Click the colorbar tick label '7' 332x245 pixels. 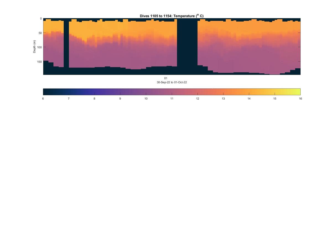click(x=69, y=99)
